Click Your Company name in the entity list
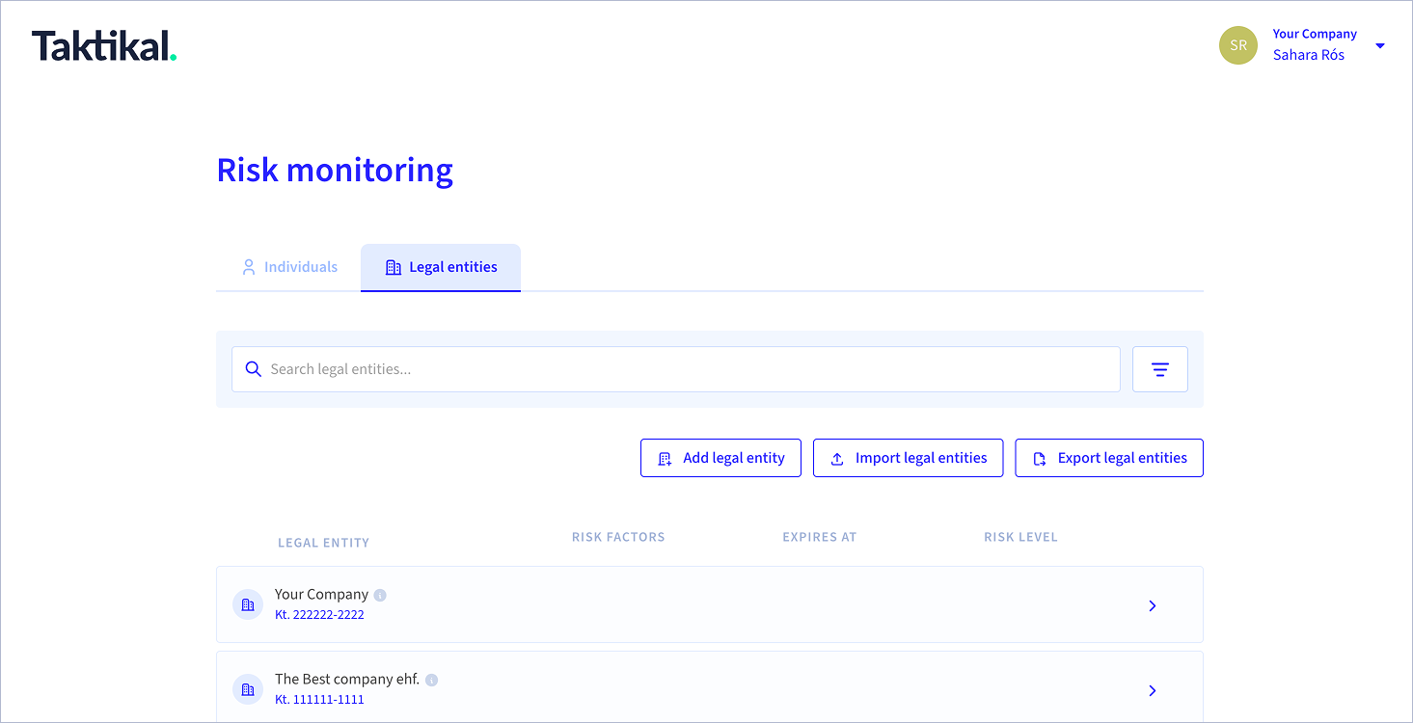The height and width of the screenshot is (723, 1413). [321, 595]
